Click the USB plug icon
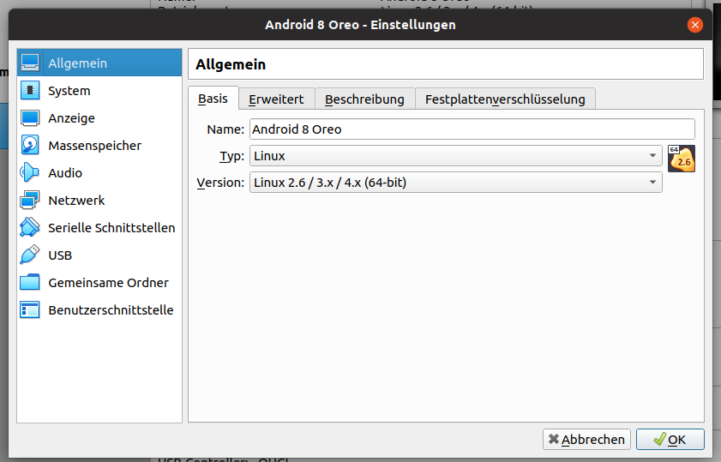 point(30,255)
